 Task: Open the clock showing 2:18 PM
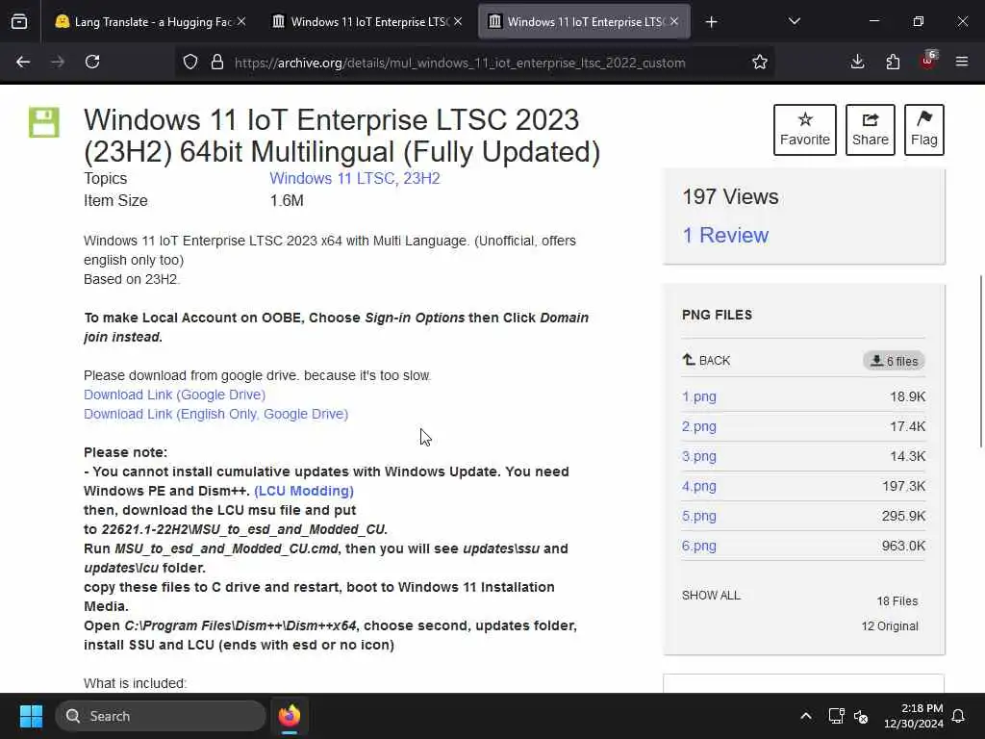914,716
